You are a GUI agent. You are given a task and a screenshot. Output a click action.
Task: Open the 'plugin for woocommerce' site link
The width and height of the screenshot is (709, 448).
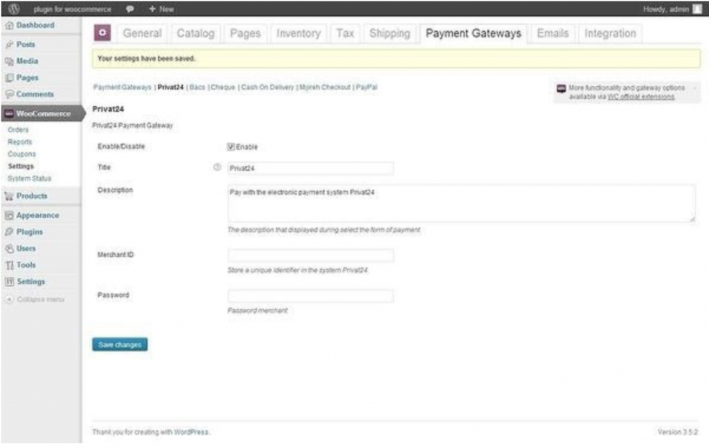72,9
